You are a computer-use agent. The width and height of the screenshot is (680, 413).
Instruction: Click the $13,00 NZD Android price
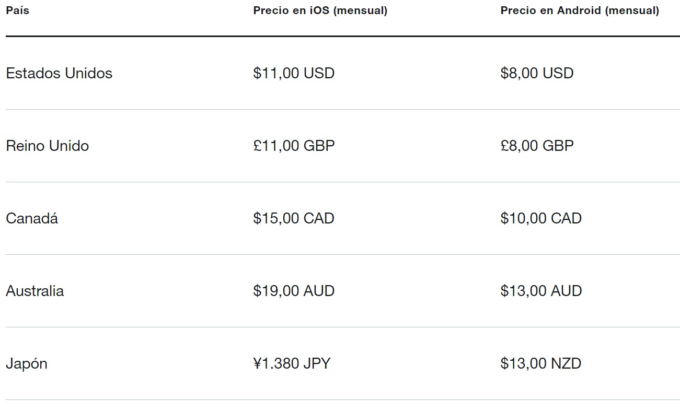coord(541,363)
